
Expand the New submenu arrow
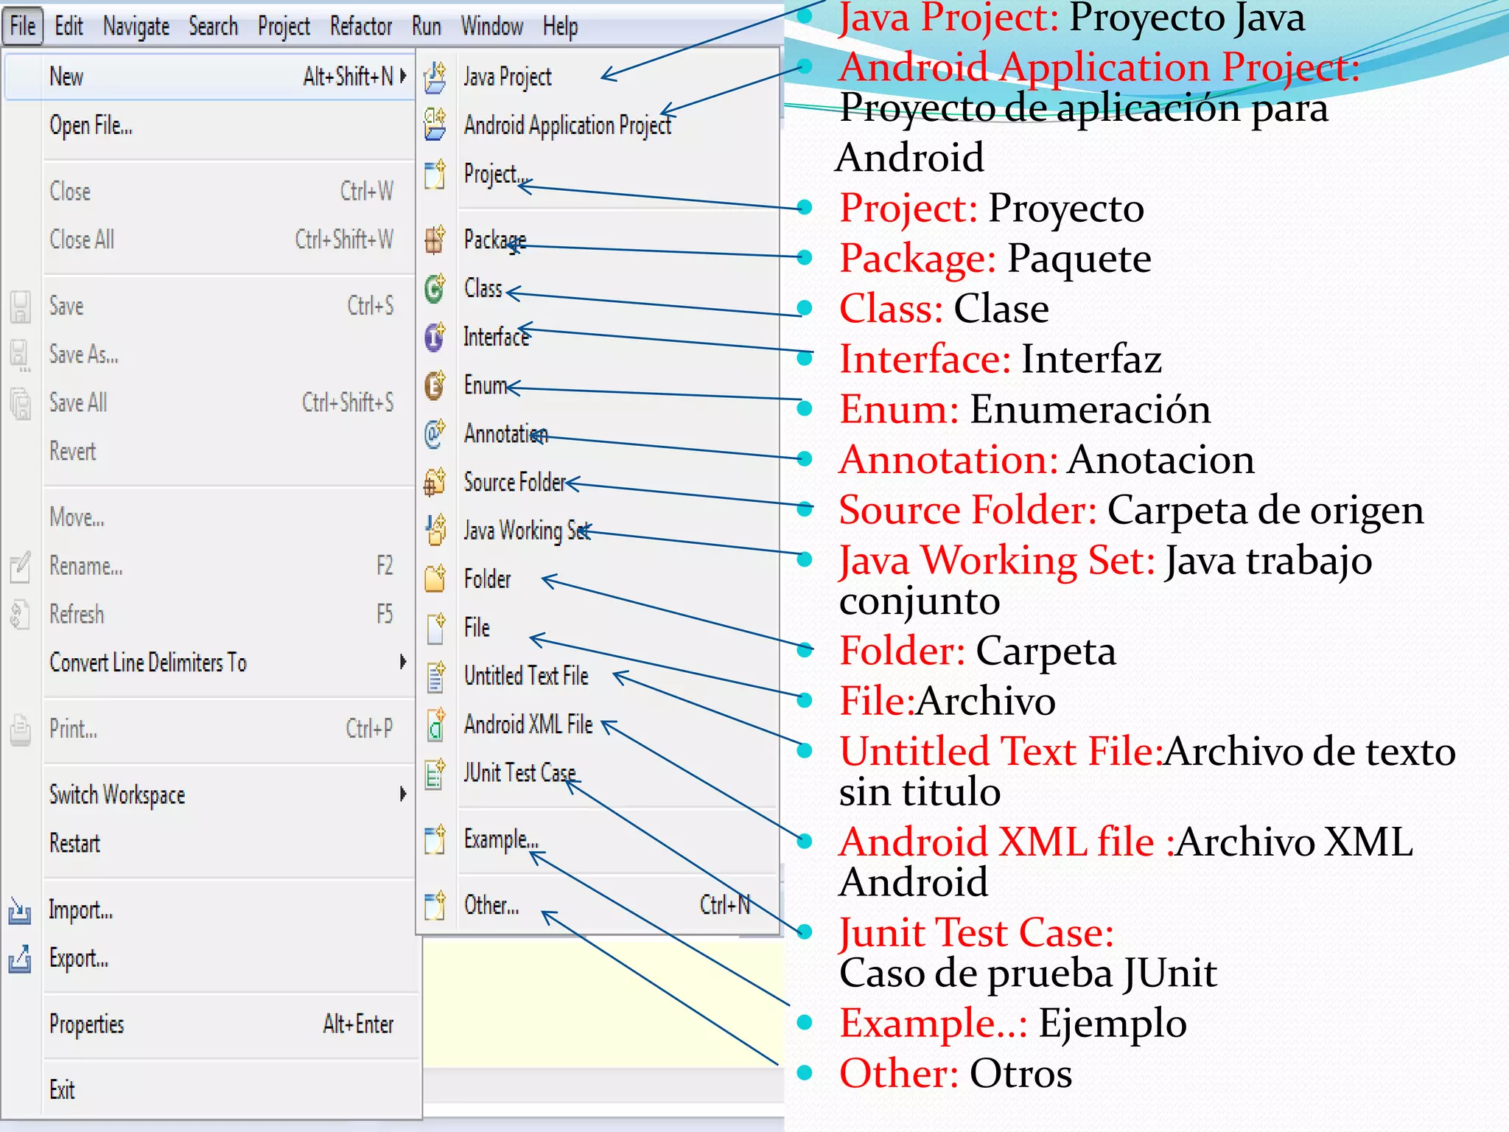[x=403, y=76]
